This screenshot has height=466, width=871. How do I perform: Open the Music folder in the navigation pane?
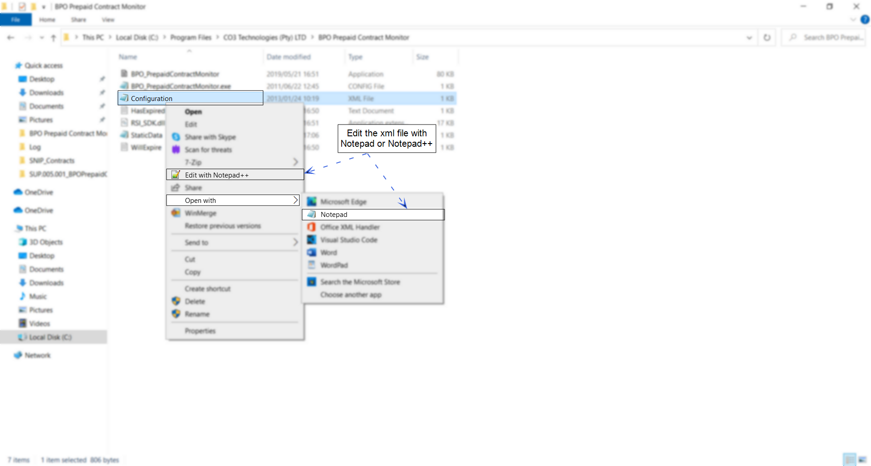coord(38,296)
